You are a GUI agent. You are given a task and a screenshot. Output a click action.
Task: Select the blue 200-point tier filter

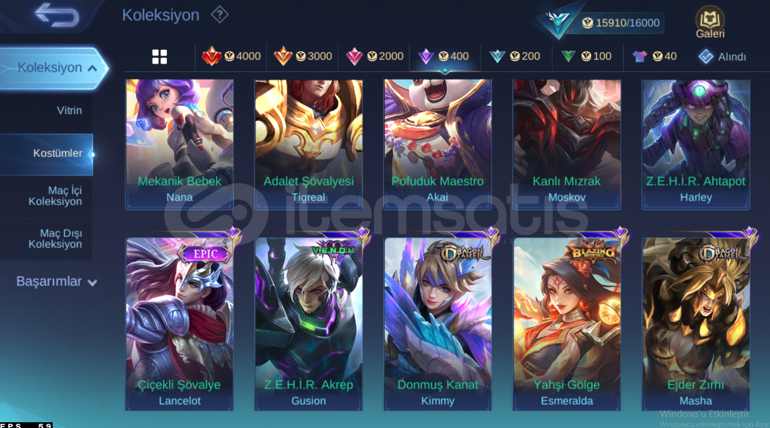515,56
